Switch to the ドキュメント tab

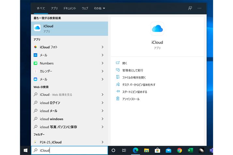pos(69,8)
